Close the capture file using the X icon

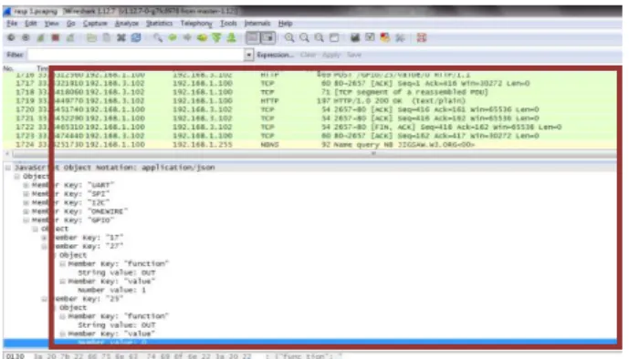(x=121, y=38)
